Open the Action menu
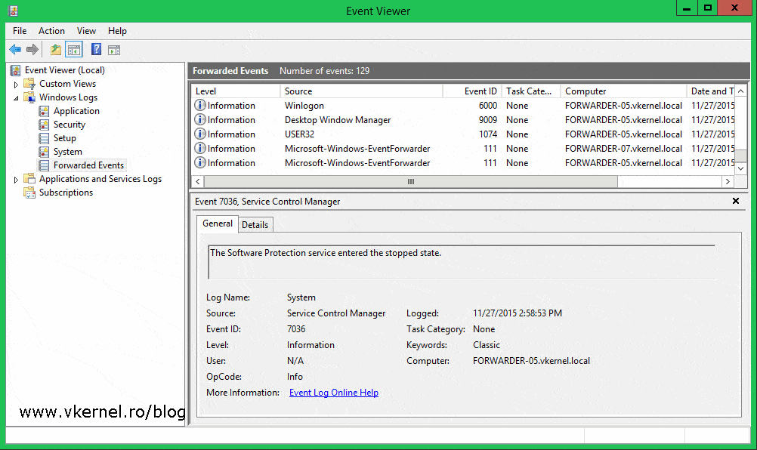This screenshot has width=757, height=450. point(51,31)
